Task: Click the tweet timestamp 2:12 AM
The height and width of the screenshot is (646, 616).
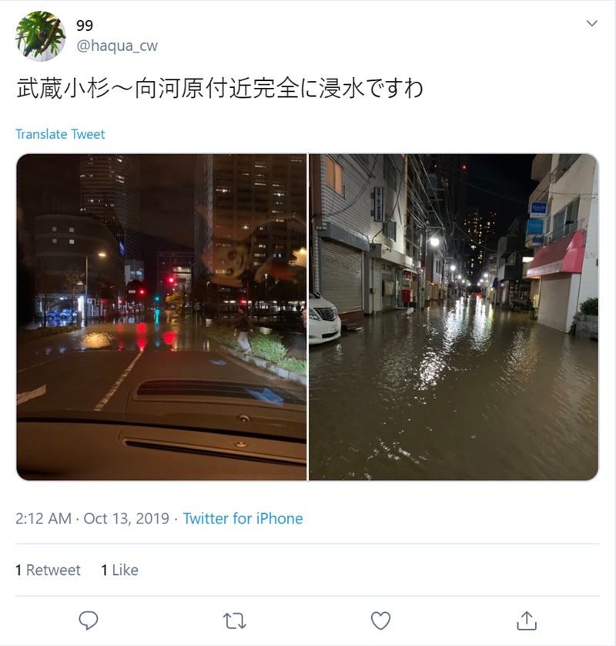Action: [x=43, y=518]
